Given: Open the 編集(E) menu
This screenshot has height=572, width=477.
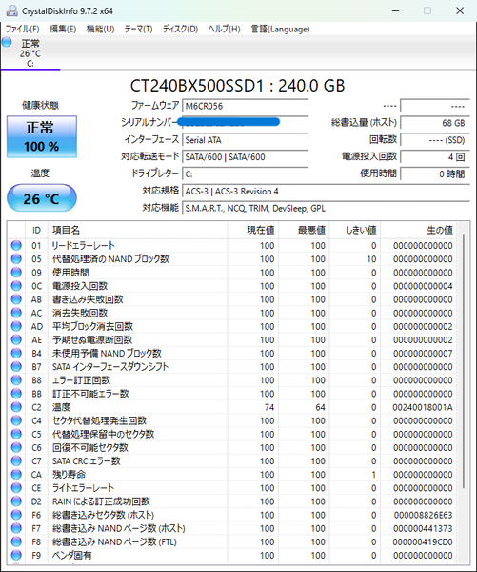Looking at the screenshot, I should tap(63, 29).
